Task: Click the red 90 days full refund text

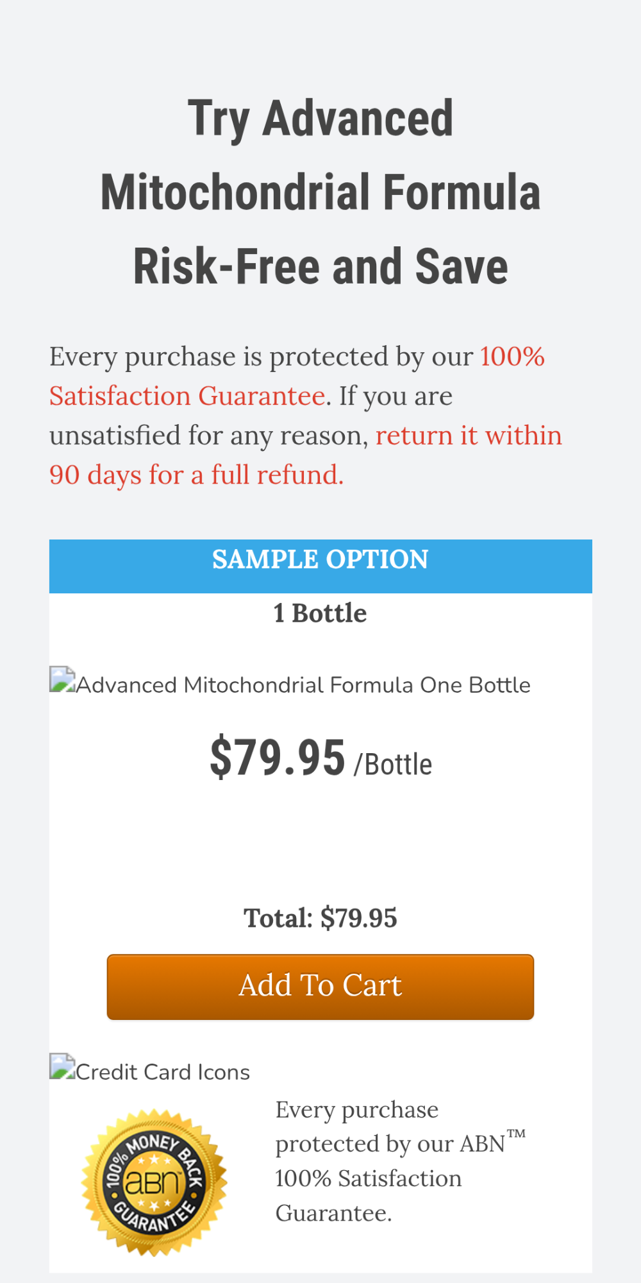Action: pos(196,475)
